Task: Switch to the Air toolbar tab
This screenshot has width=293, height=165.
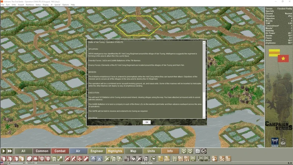Action: pos(78,151)
